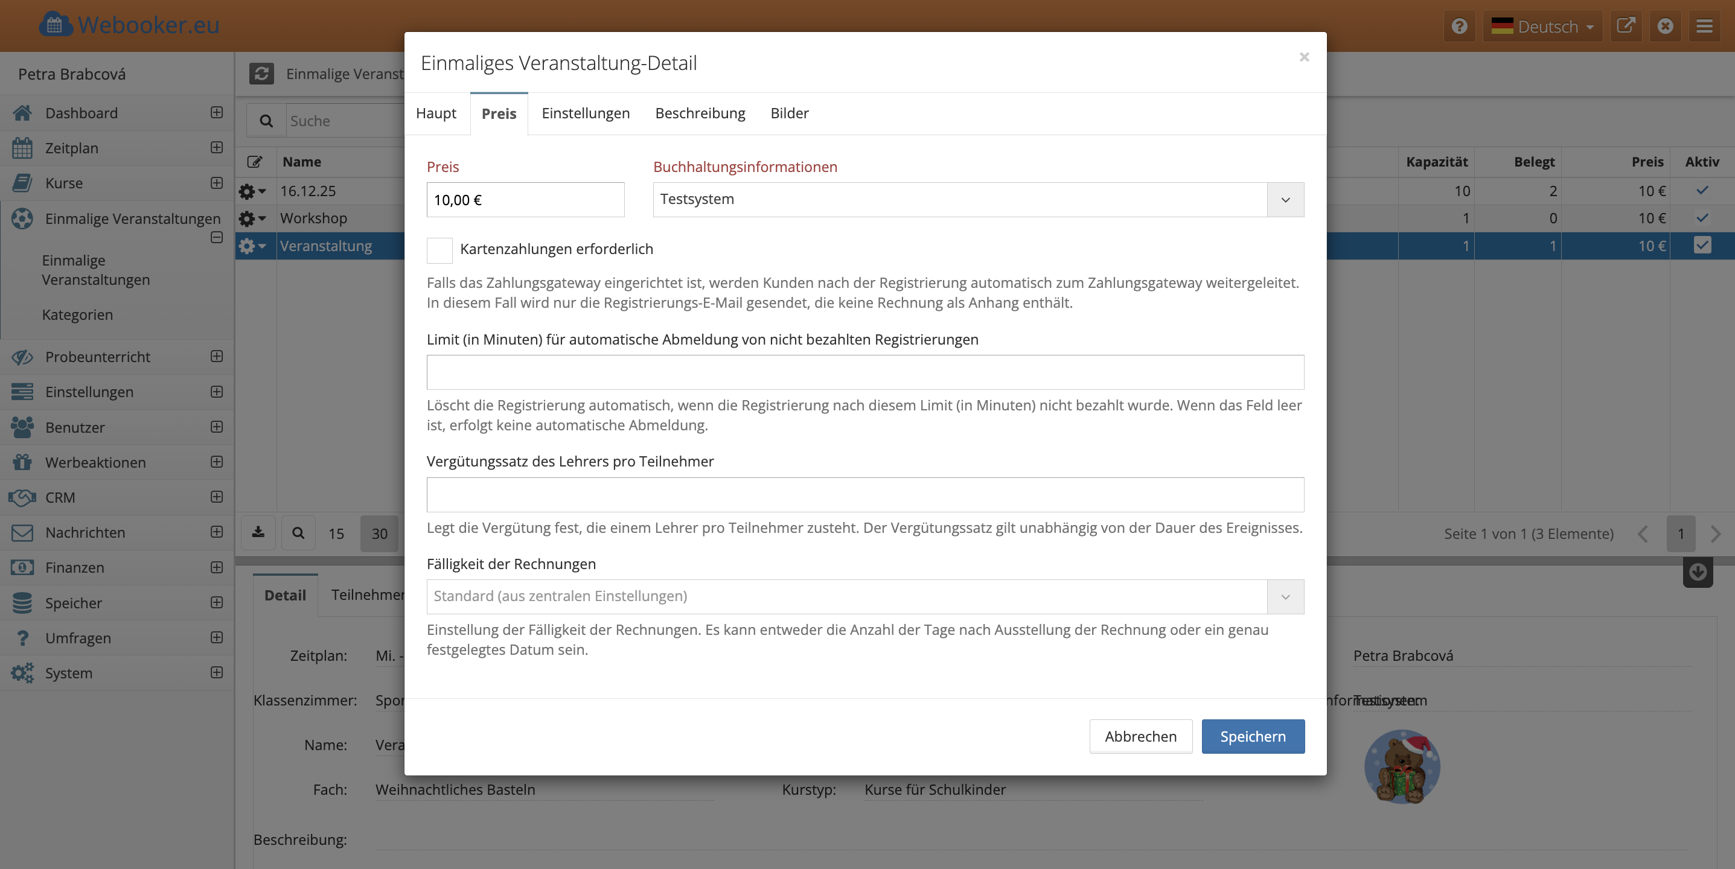Click the Dashboard home icon in sidebar
This screenshot has height=869, width=1735.
tap(22, 113)
